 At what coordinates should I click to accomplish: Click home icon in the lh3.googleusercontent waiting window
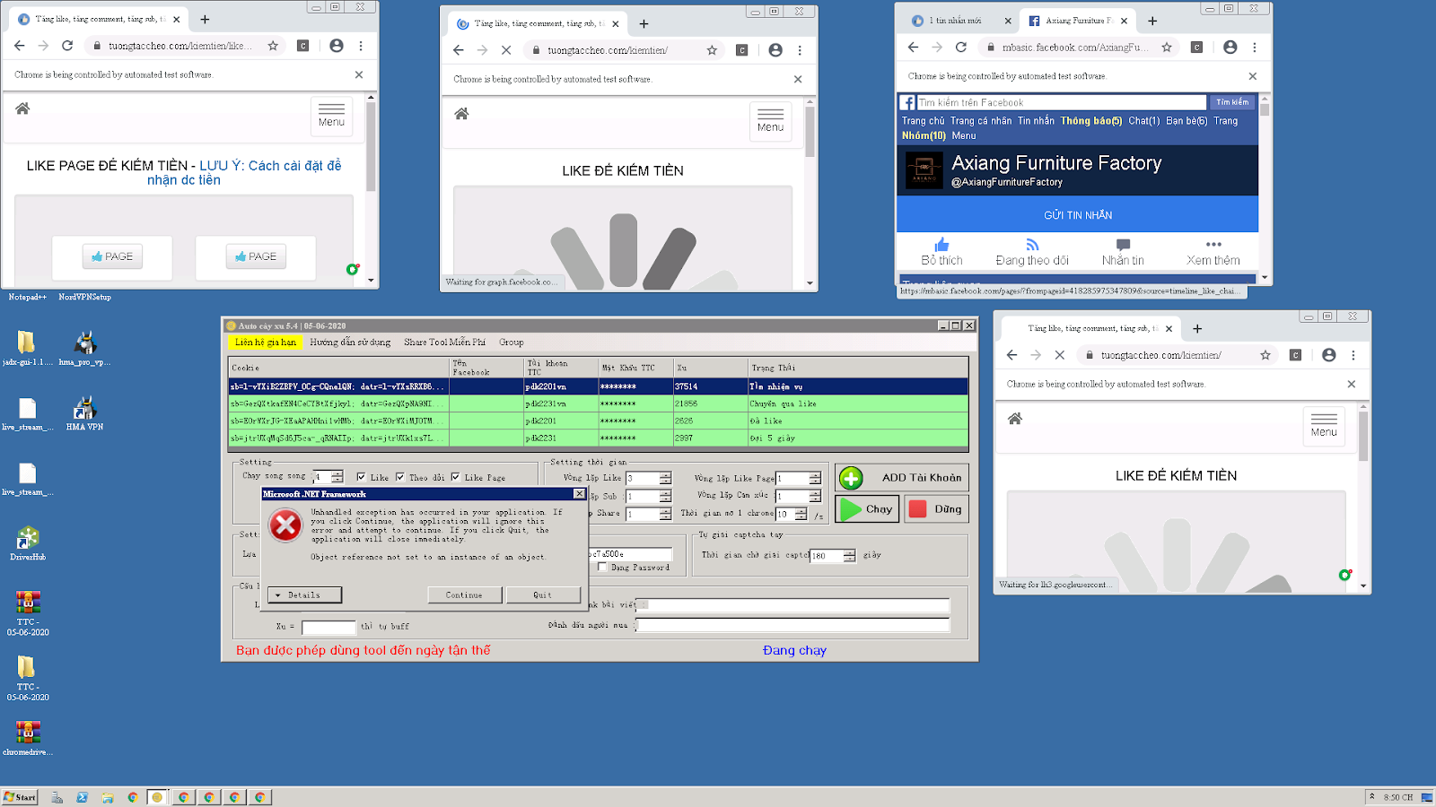pyautogui.click(x=1015, y=419)
